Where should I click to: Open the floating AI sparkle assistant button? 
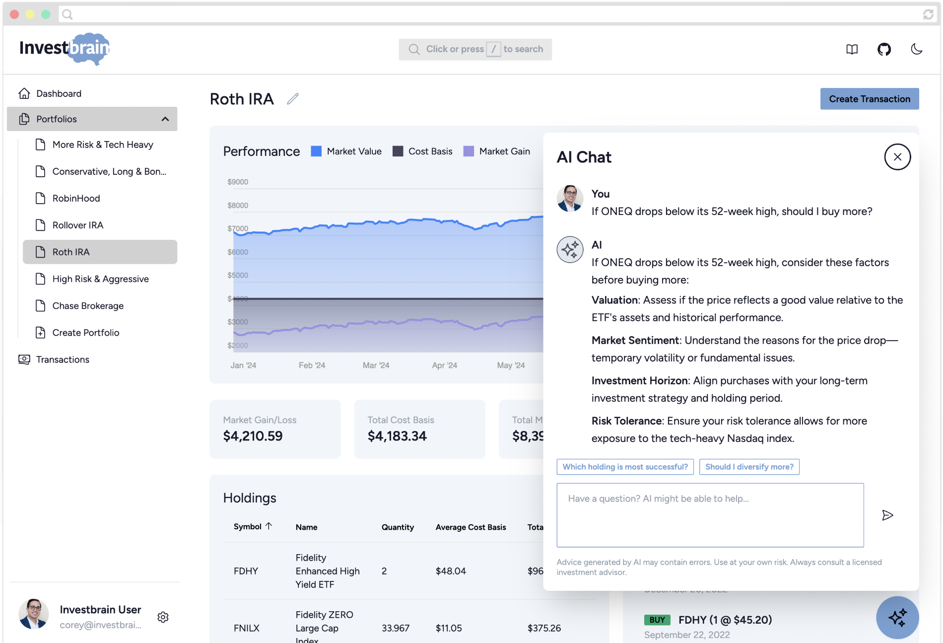(897, 618)
